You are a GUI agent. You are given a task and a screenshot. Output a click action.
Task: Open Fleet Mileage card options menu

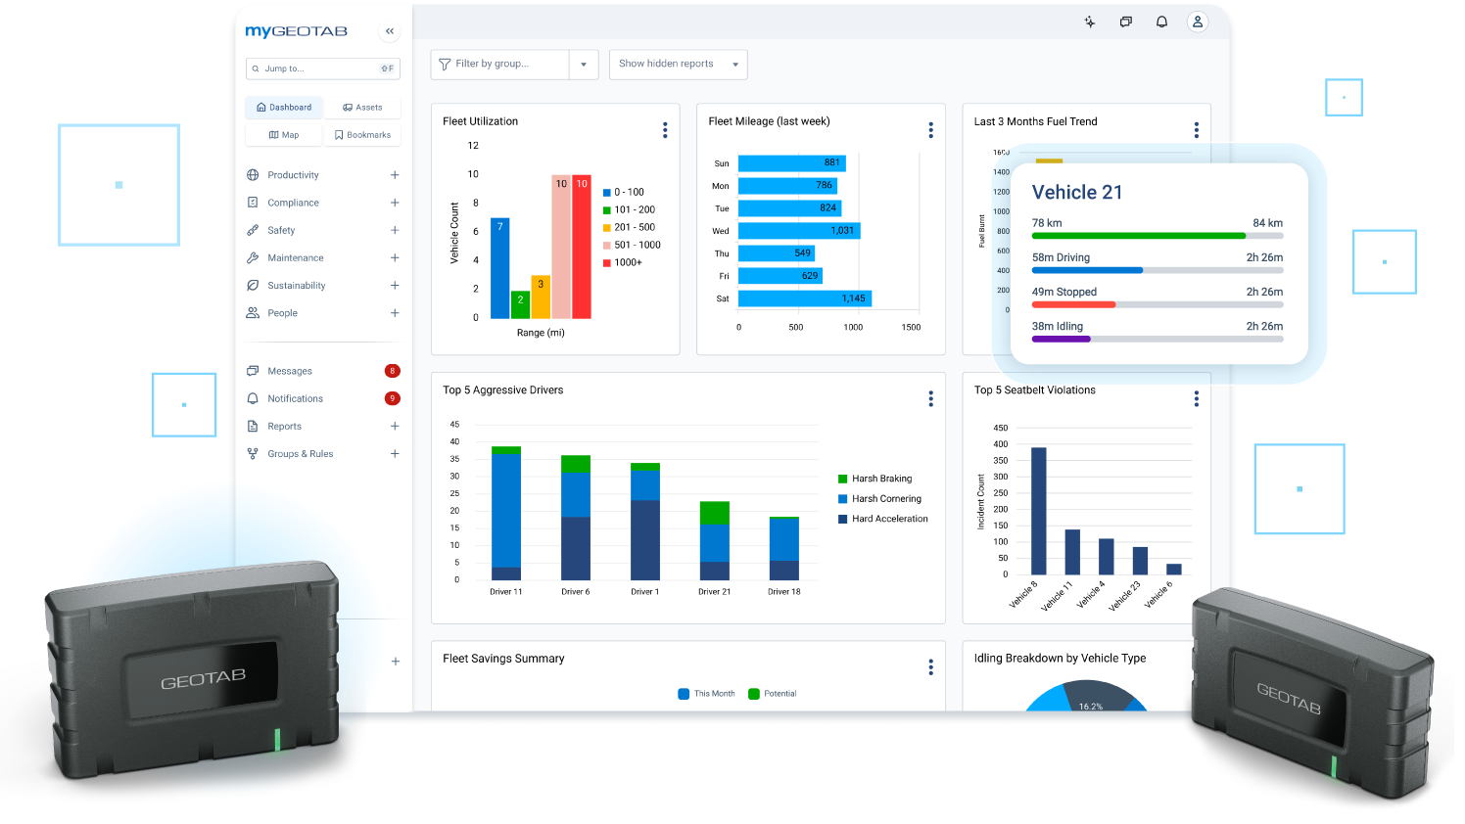tap(930, 130)
